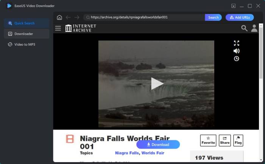Switch to Video to MP3 tab
This screenshot has height=164, width=265.
(x=25, y=45)
